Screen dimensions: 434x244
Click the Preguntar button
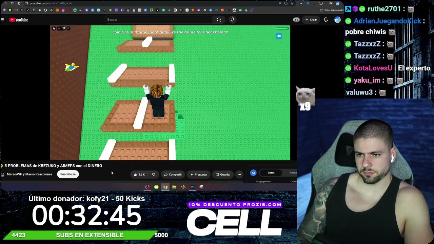[199, 175]
